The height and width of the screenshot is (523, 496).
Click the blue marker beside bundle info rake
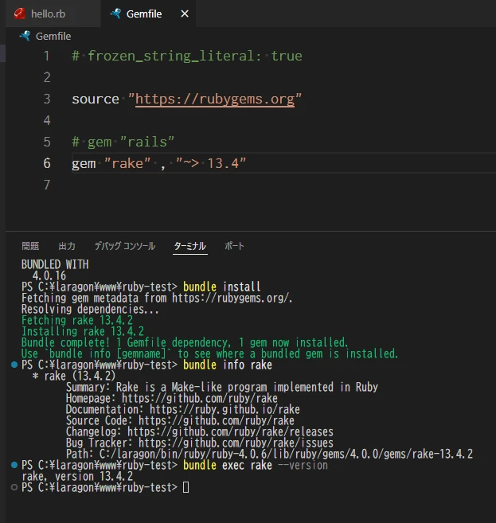[x=14, y=365]
